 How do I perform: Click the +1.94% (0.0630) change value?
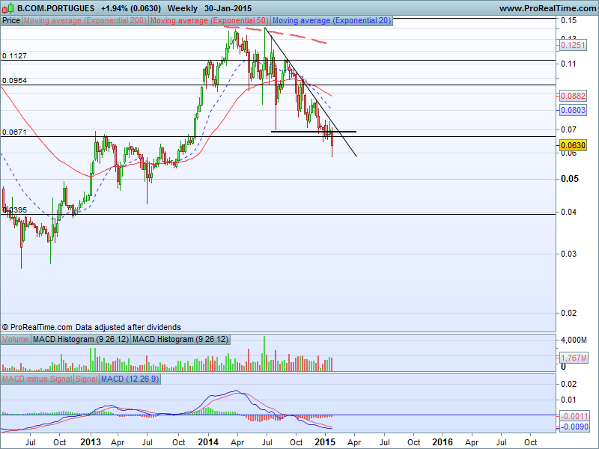[130, 8]
